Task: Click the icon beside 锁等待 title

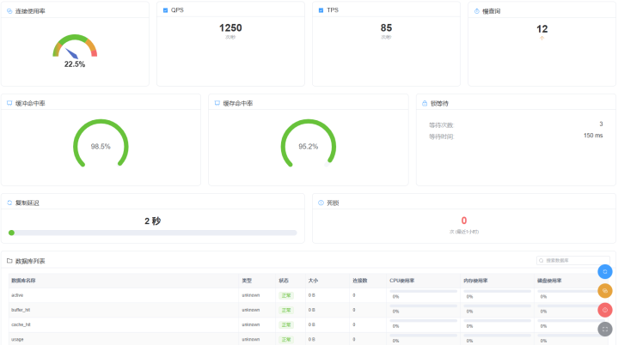Action: coord(423,103)
